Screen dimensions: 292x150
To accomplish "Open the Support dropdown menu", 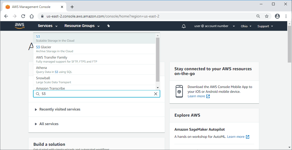I will click(265, 26).
